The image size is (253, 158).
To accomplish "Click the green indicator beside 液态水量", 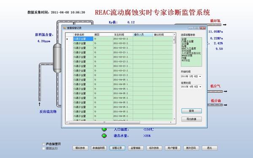I will 104,136.
